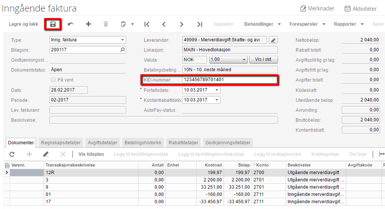Click the clipboard copy-paste icon
385x209 pixels.
(123, 24)
